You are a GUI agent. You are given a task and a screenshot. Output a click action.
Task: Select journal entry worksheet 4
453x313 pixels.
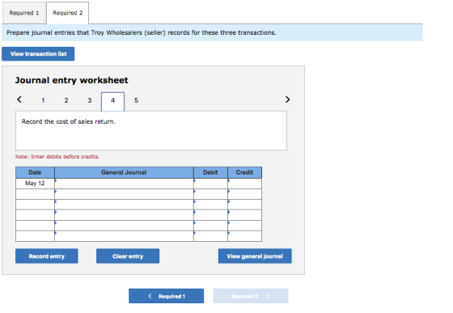coord(112,101)
